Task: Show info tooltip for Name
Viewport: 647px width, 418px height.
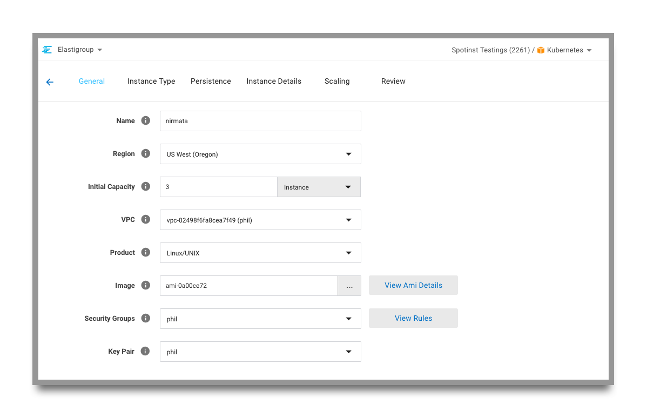Action: point(146,120)
